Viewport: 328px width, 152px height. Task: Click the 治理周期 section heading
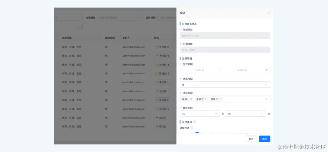tap(187, 59)
